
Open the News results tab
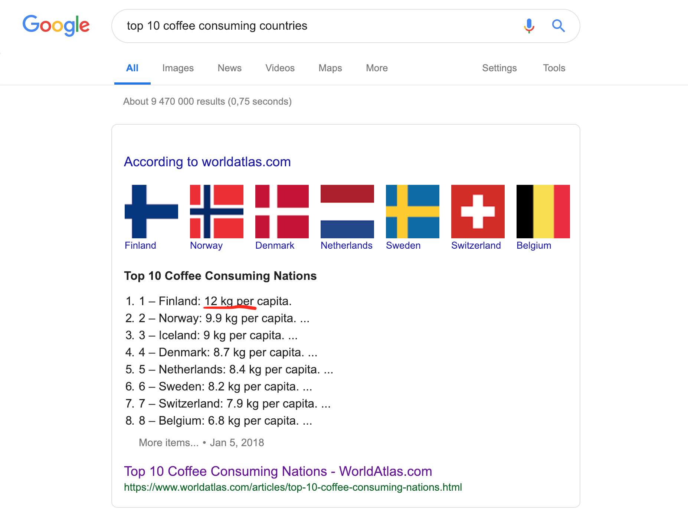click(229, 68)
